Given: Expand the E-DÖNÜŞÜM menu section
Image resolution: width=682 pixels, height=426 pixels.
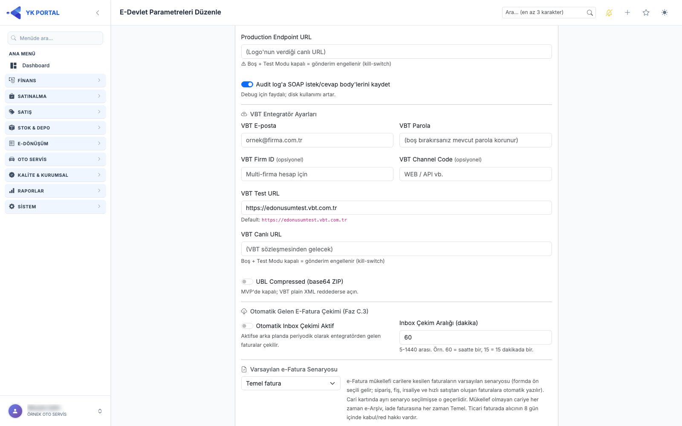Looking at the screenshot, I should click(x=55, y=144).
